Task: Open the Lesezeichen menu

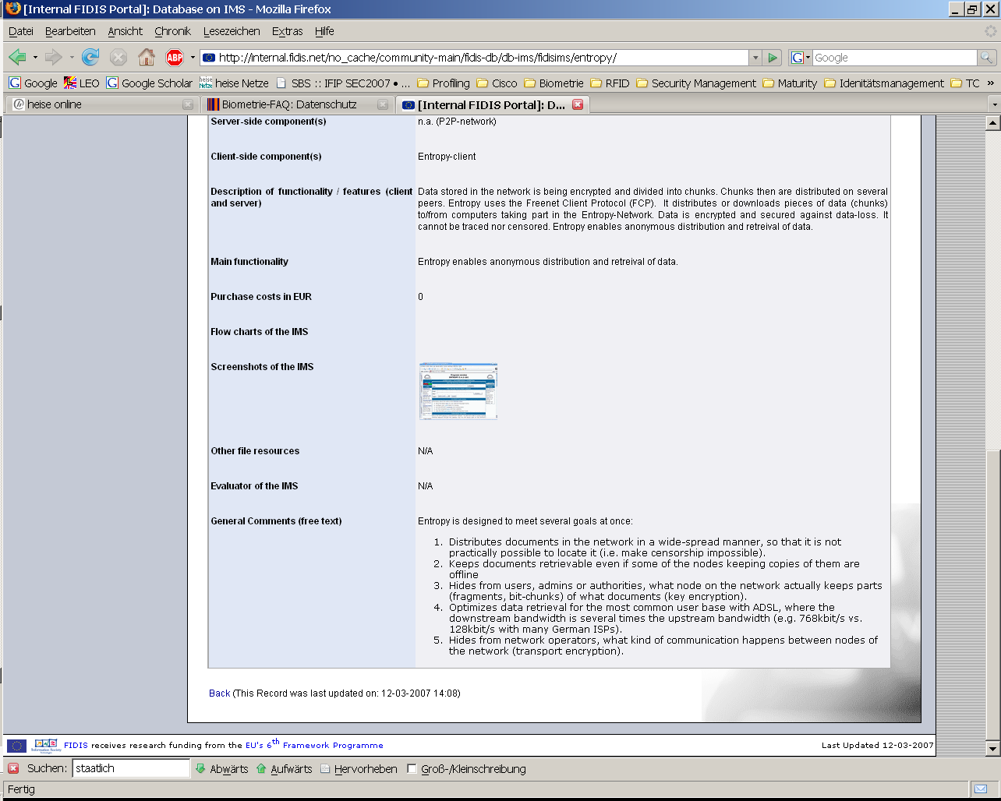Action: 232,31
